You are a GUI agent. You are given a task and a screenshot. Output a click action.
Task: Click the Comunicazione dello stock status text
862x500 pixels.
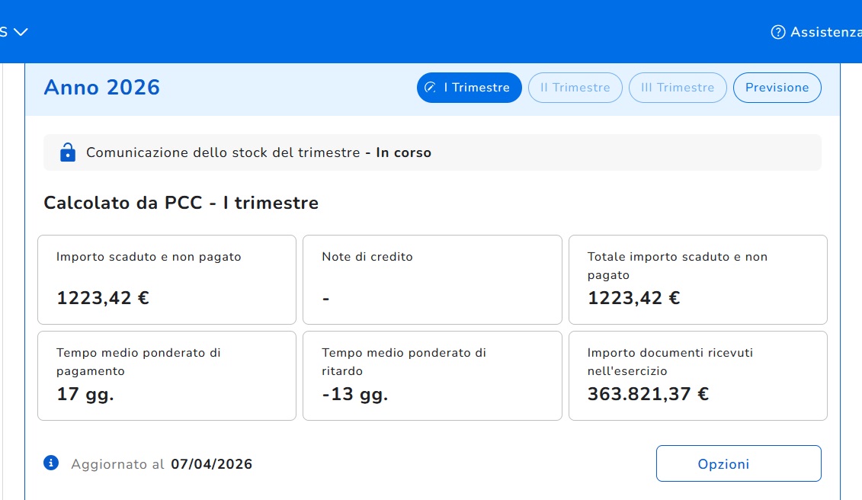[258, 152]
